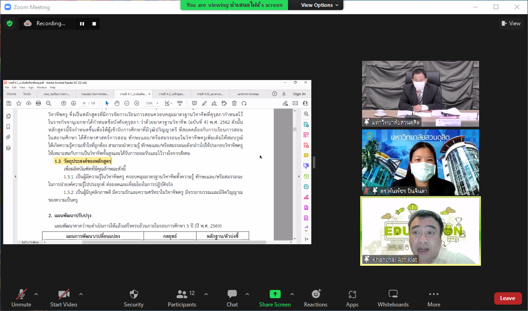
Task: Expand audio settings arrow next to Unmute
Action: (36, 294)
